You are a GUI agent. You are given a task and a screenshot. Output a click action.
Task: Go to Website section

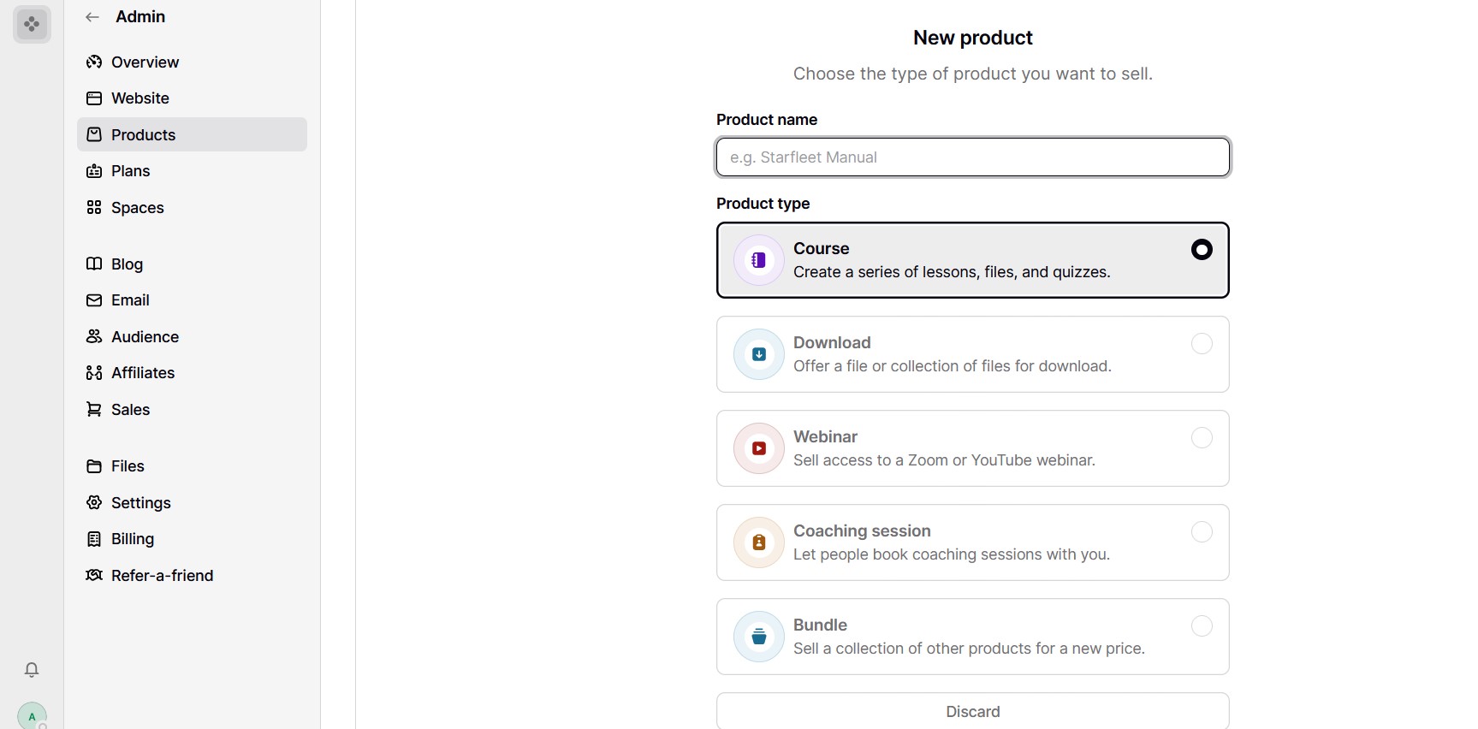pos(192,98)
